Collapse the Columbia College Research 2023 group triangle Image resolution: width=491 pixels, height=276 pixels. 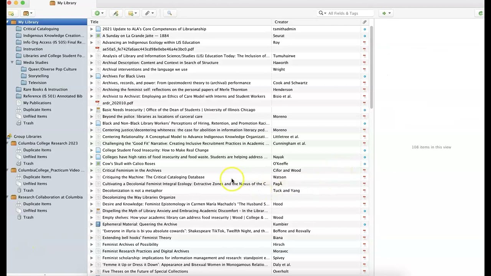click(8, 143)
